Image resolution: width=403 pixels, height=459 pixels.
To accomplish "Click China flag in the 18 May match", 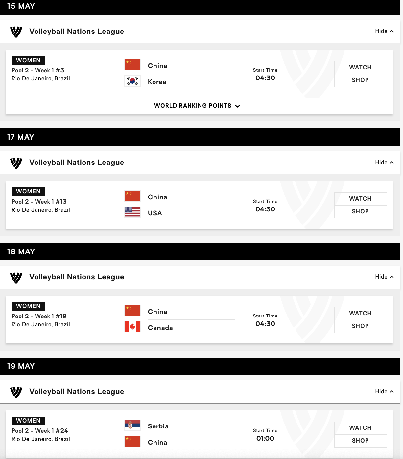I will coord(132,311).
